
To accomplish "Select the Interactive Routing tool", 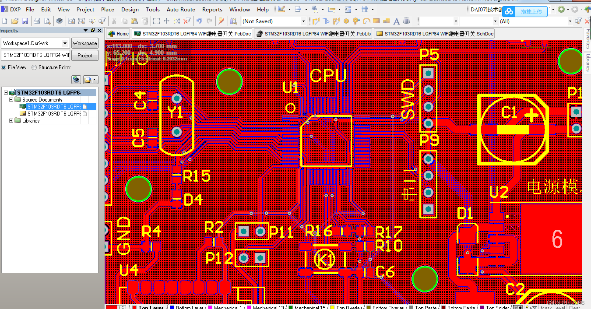I will tap(317, 21).
